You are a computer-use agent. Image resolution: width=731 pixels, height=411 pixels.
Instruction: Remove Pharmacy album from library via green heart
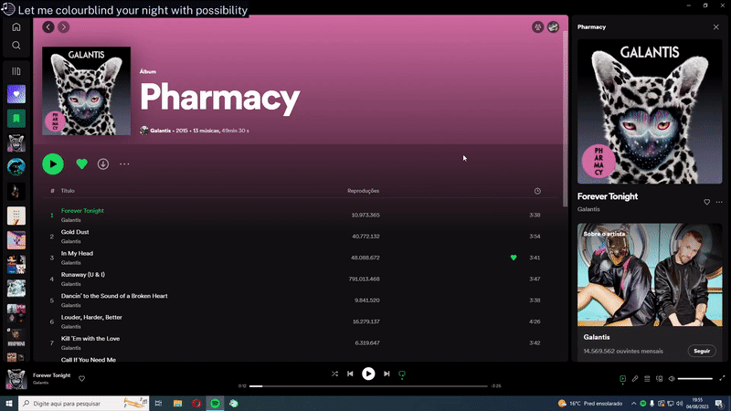point(81,164)
